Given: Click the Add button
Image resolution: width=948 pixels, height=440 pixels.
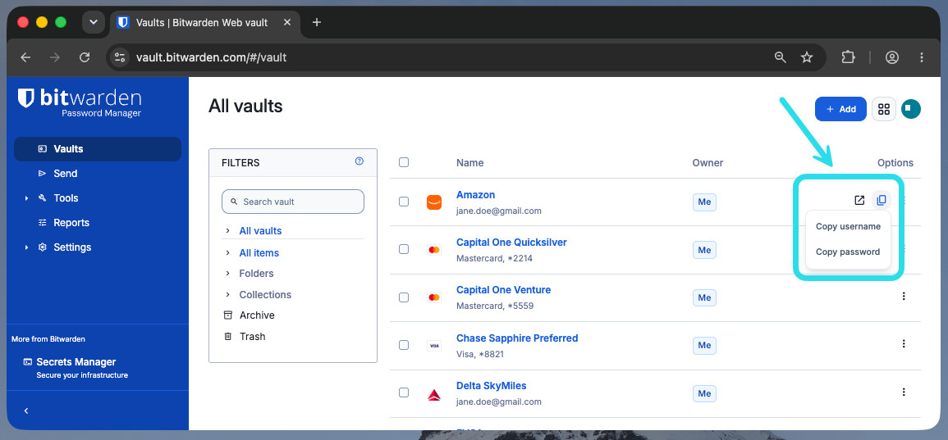Looking at the screenshot, I should pyautogui.click(x=840, y=109).
